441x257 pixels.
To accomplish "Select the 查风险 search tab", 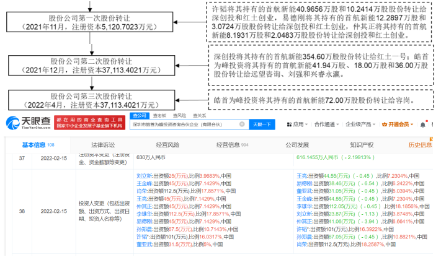I will coord(180,116).
